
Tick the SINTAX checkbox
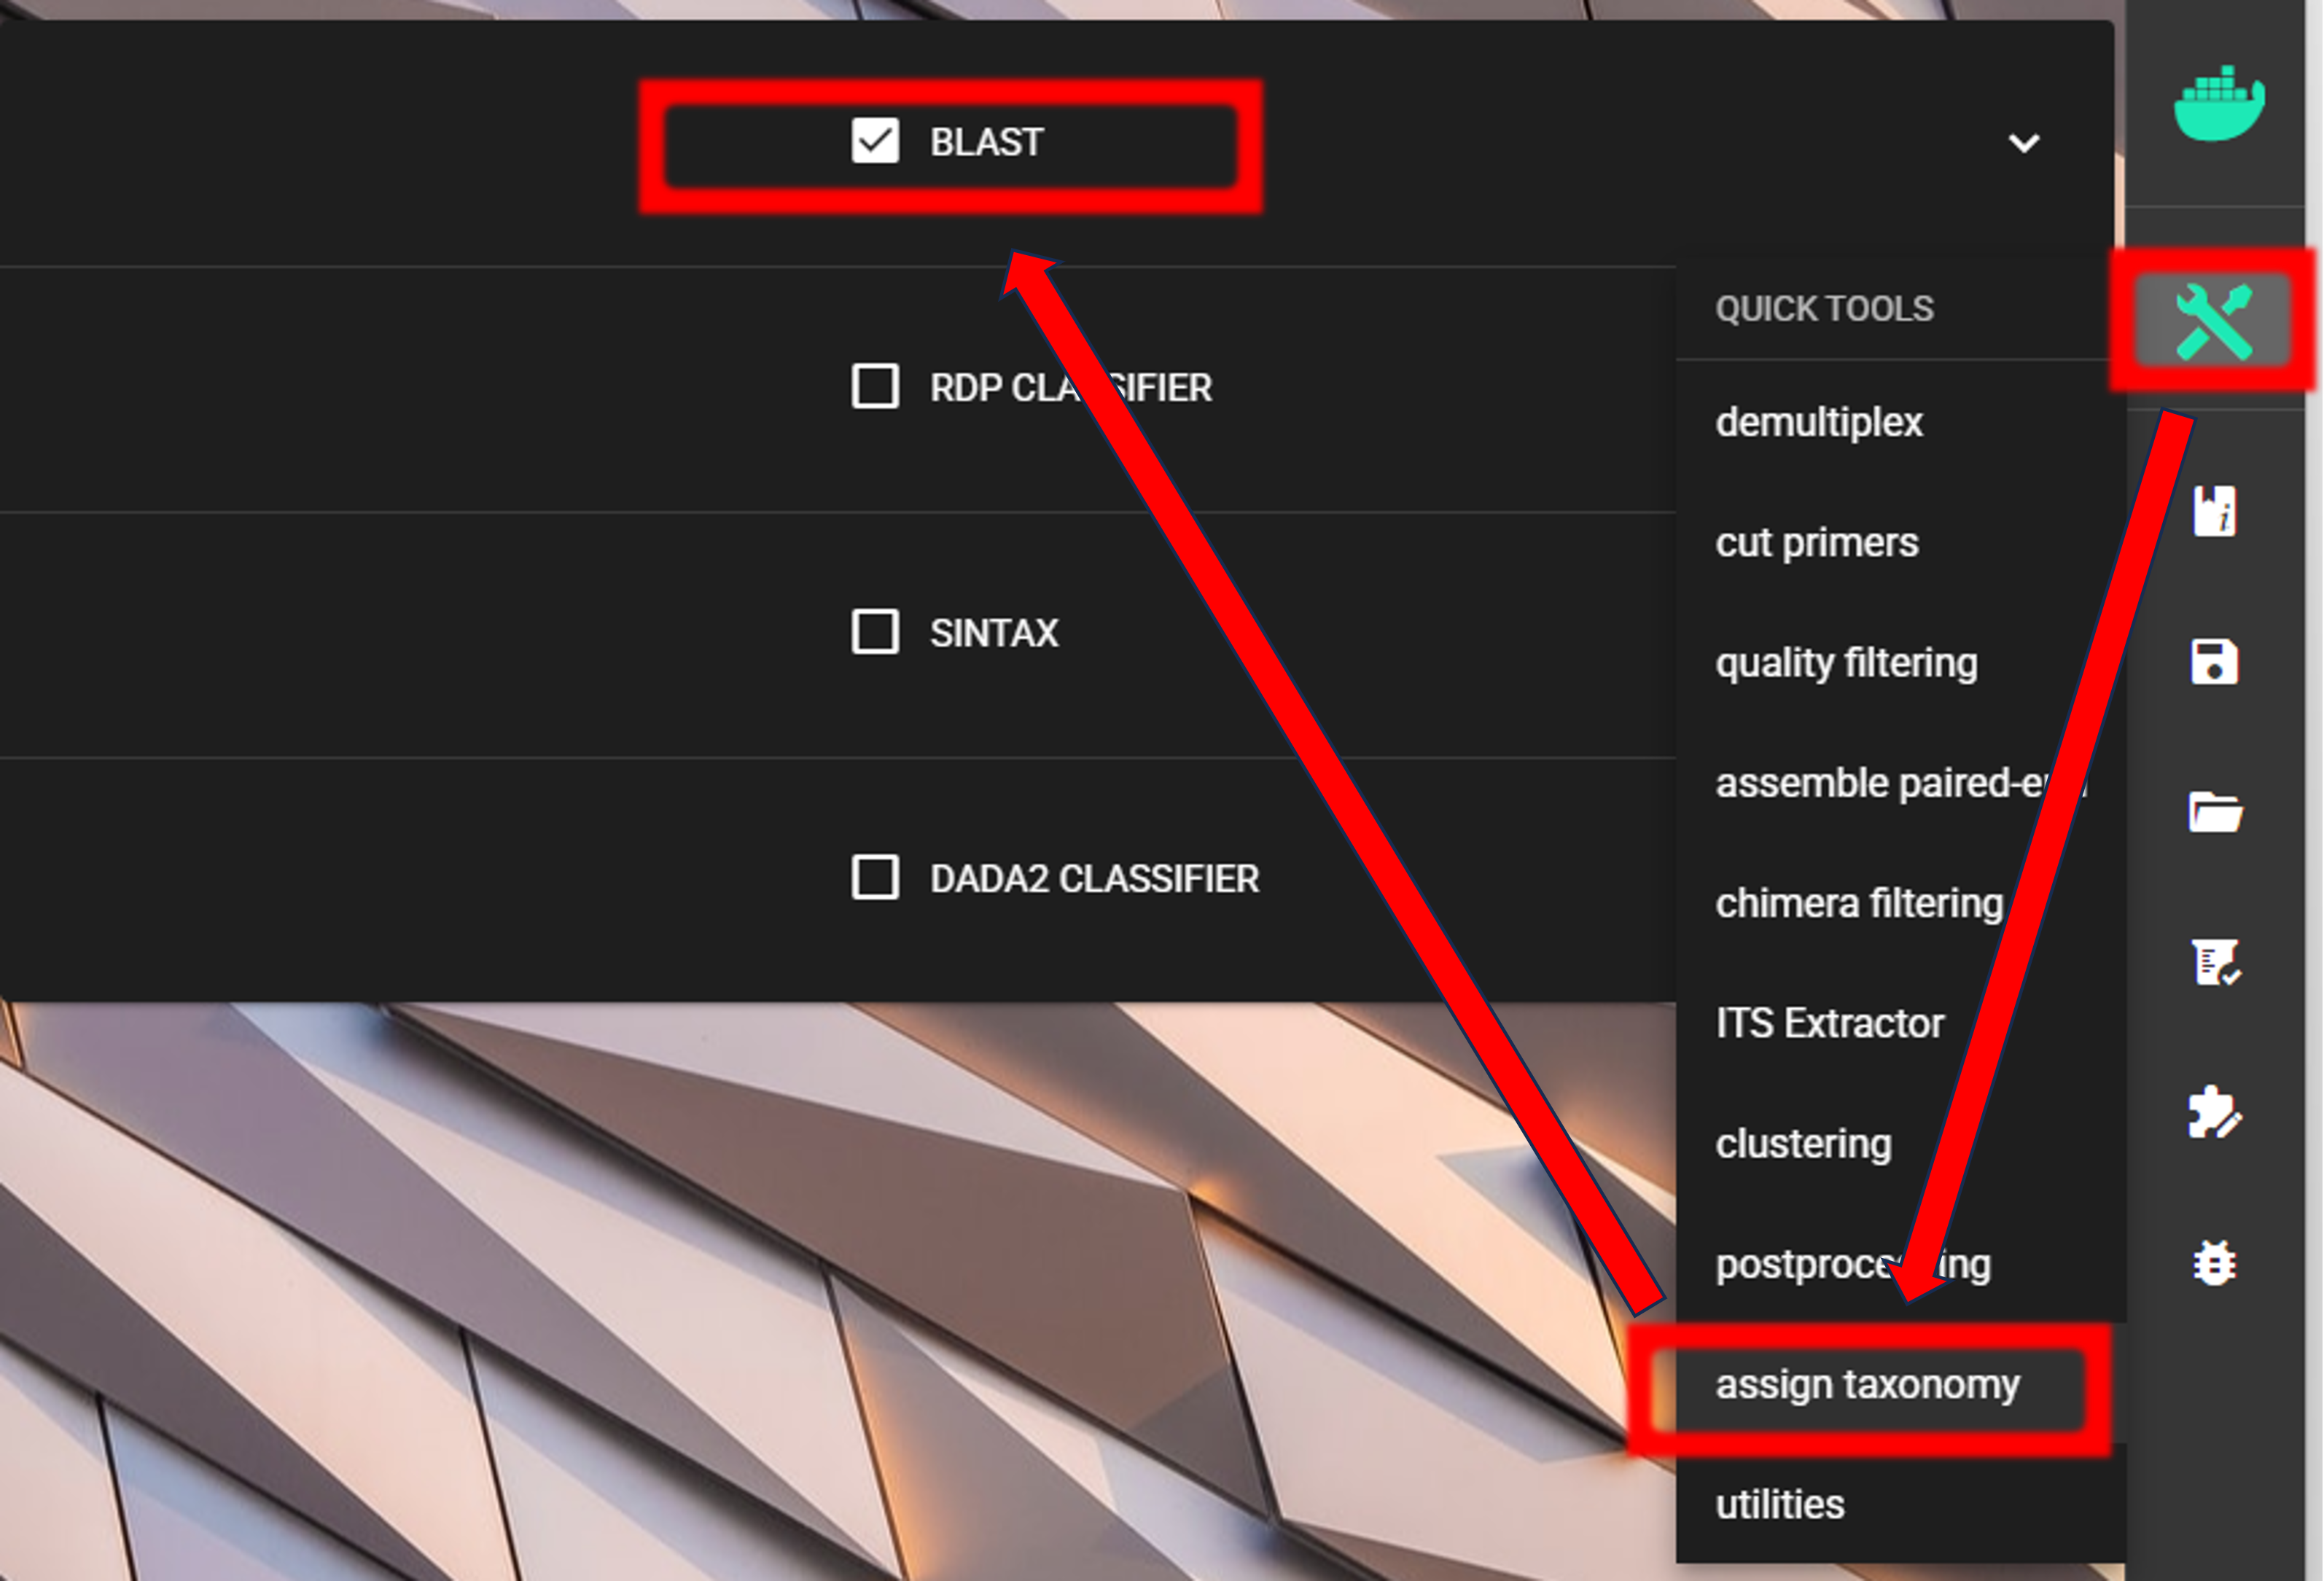tap(875, 632)
